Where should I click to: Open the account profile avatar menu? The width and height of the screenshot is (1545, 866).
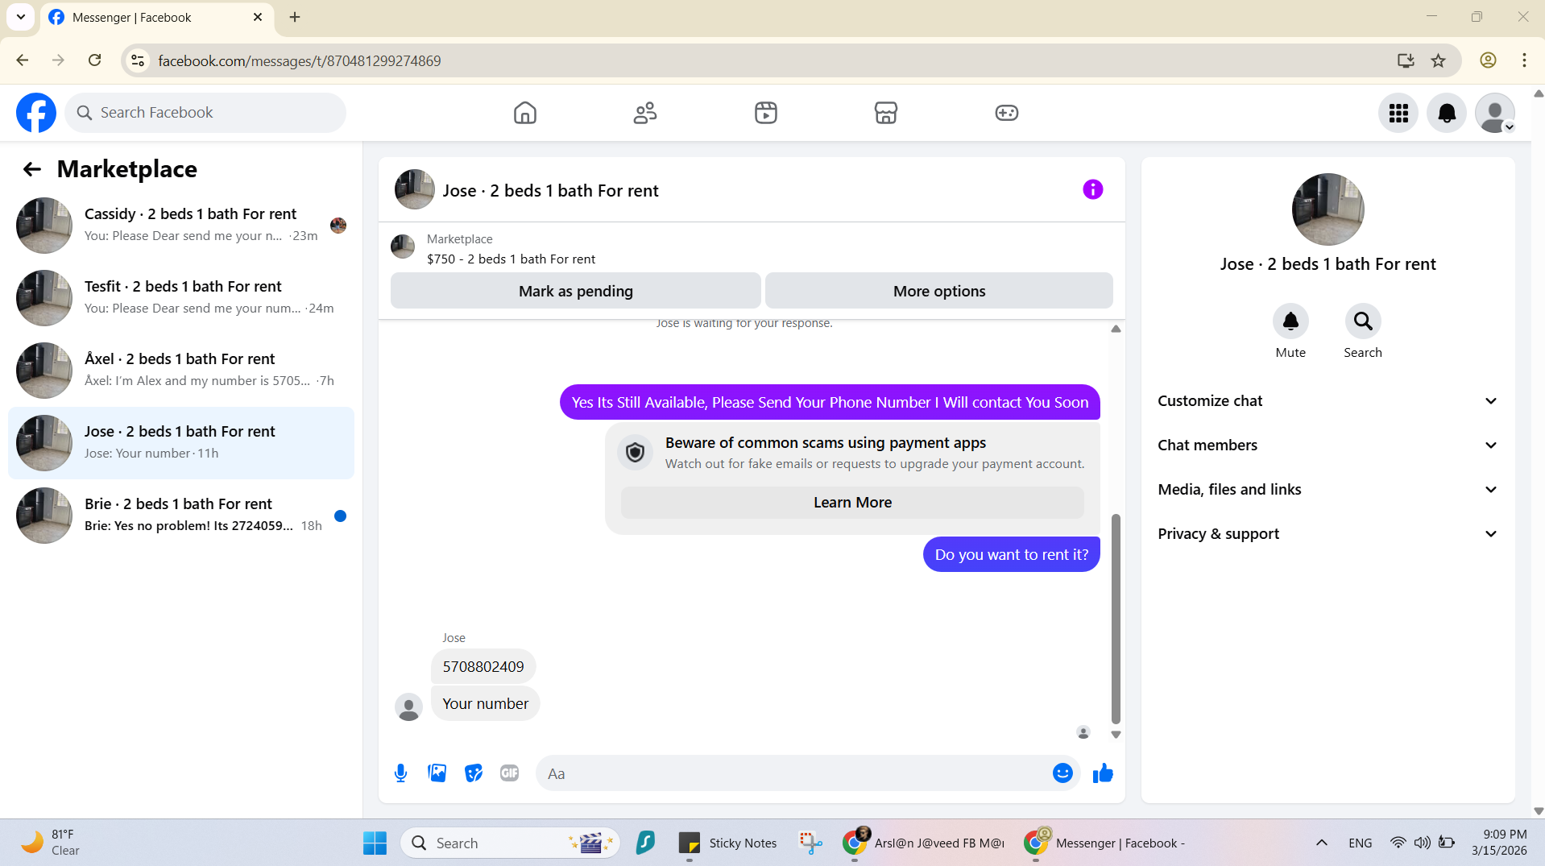[1495, 113]
